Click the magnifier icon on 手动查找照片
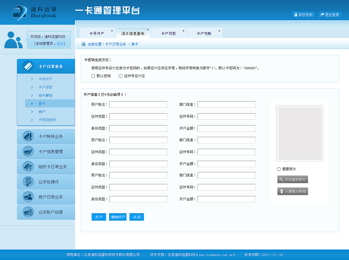The width and height of the screenshot is (349, 260). pyautogui.click(x=281, y=179)
